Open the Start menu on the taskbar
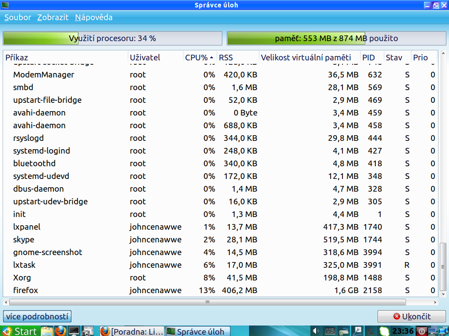The image size is (449, 336). pos(20,331)
